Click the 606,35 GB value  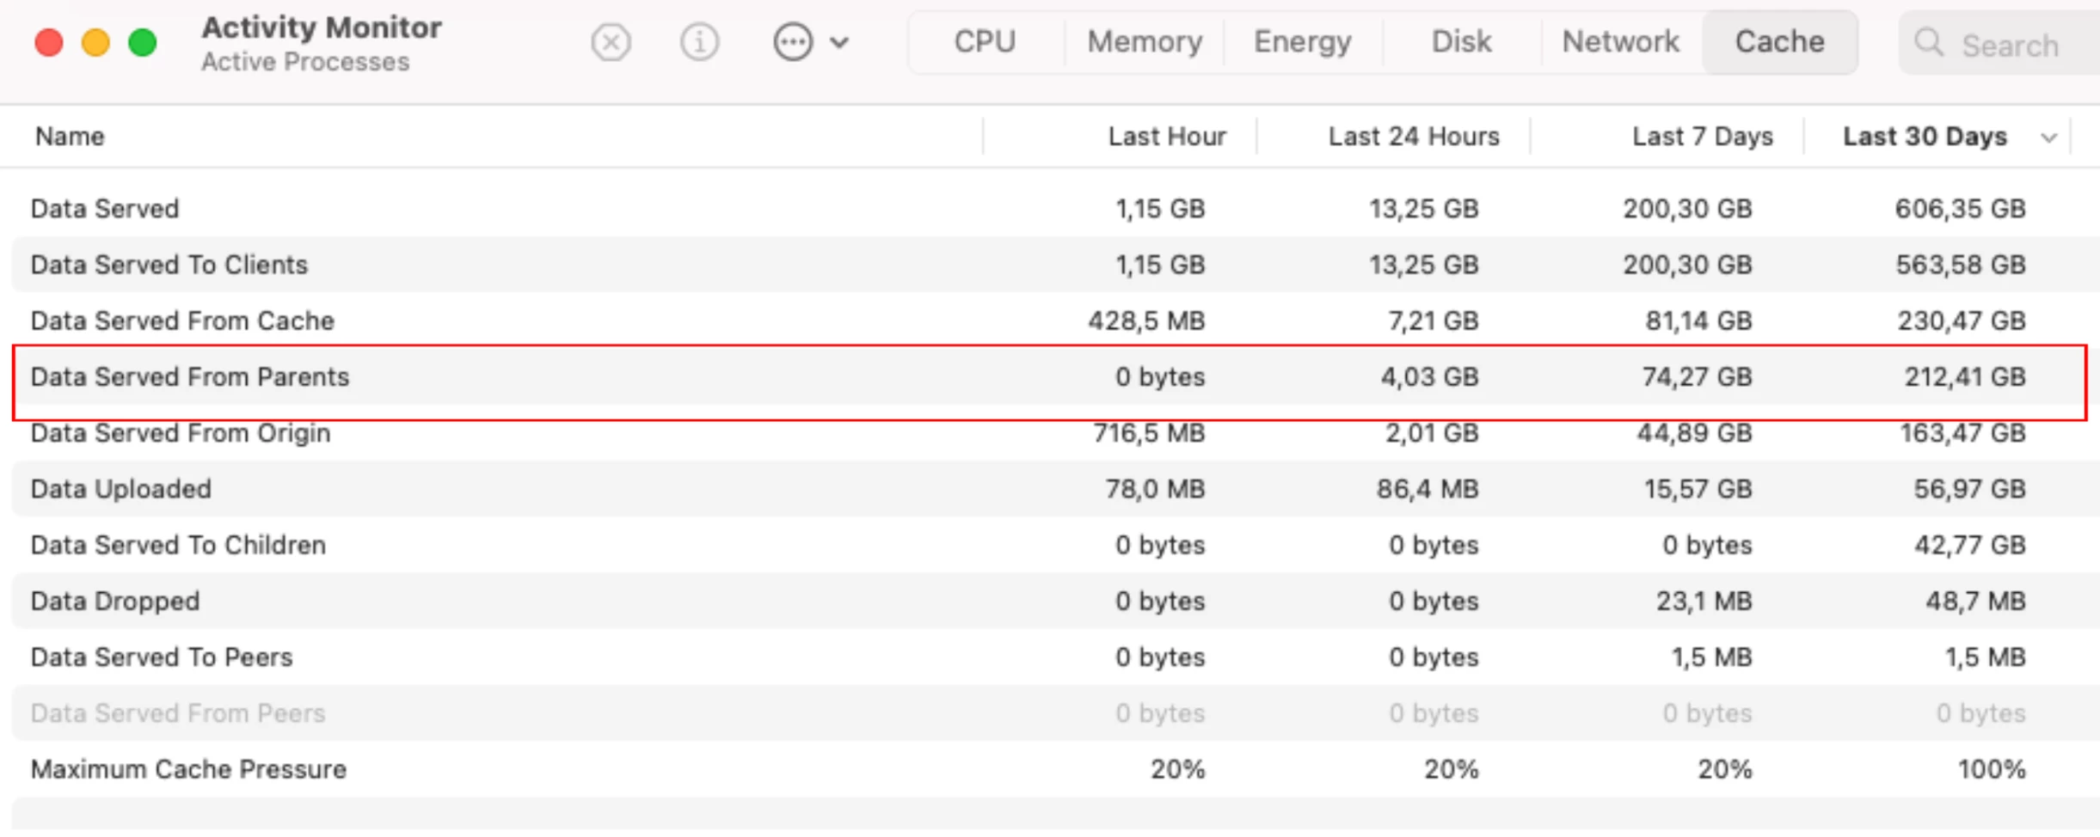coord(1960,209)
